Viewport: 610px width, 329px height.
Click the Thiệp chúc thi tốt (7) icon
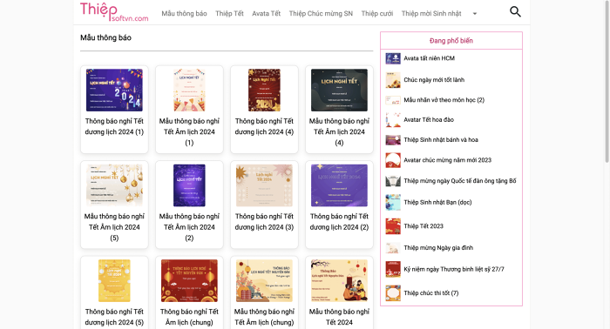point(393,293)
